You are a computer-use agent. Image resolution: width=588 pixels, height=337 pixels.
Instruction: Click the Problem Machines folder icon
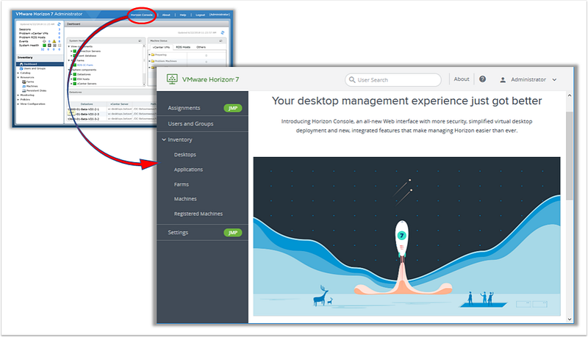[153, 61]
